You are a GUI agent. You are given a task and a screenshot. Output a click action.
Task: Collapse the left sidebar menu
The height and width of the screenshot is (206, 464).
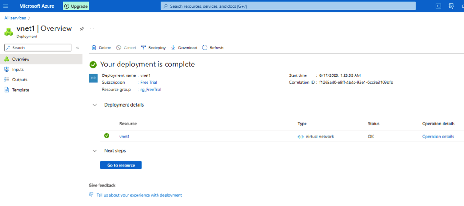tap(78, 48)
